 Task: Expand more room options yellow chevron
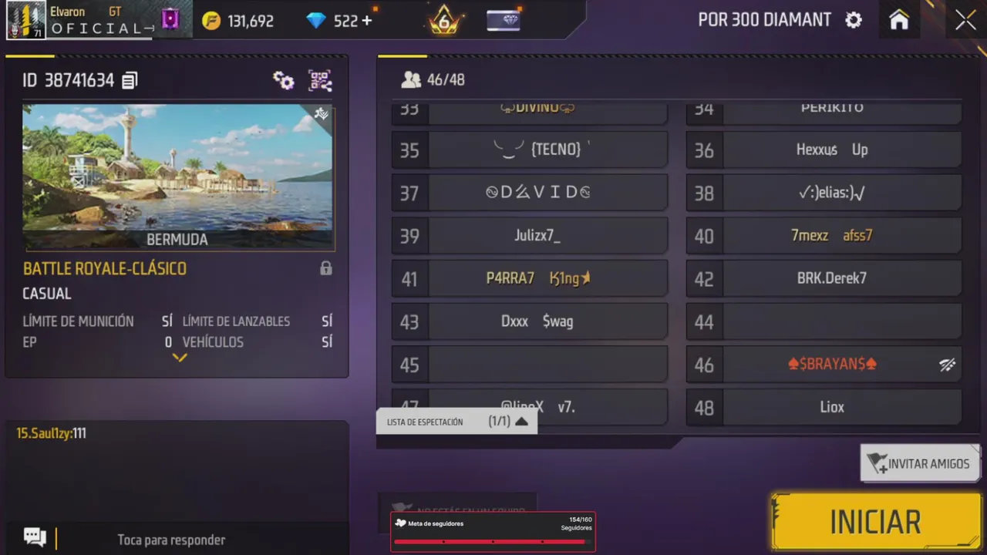179,358
